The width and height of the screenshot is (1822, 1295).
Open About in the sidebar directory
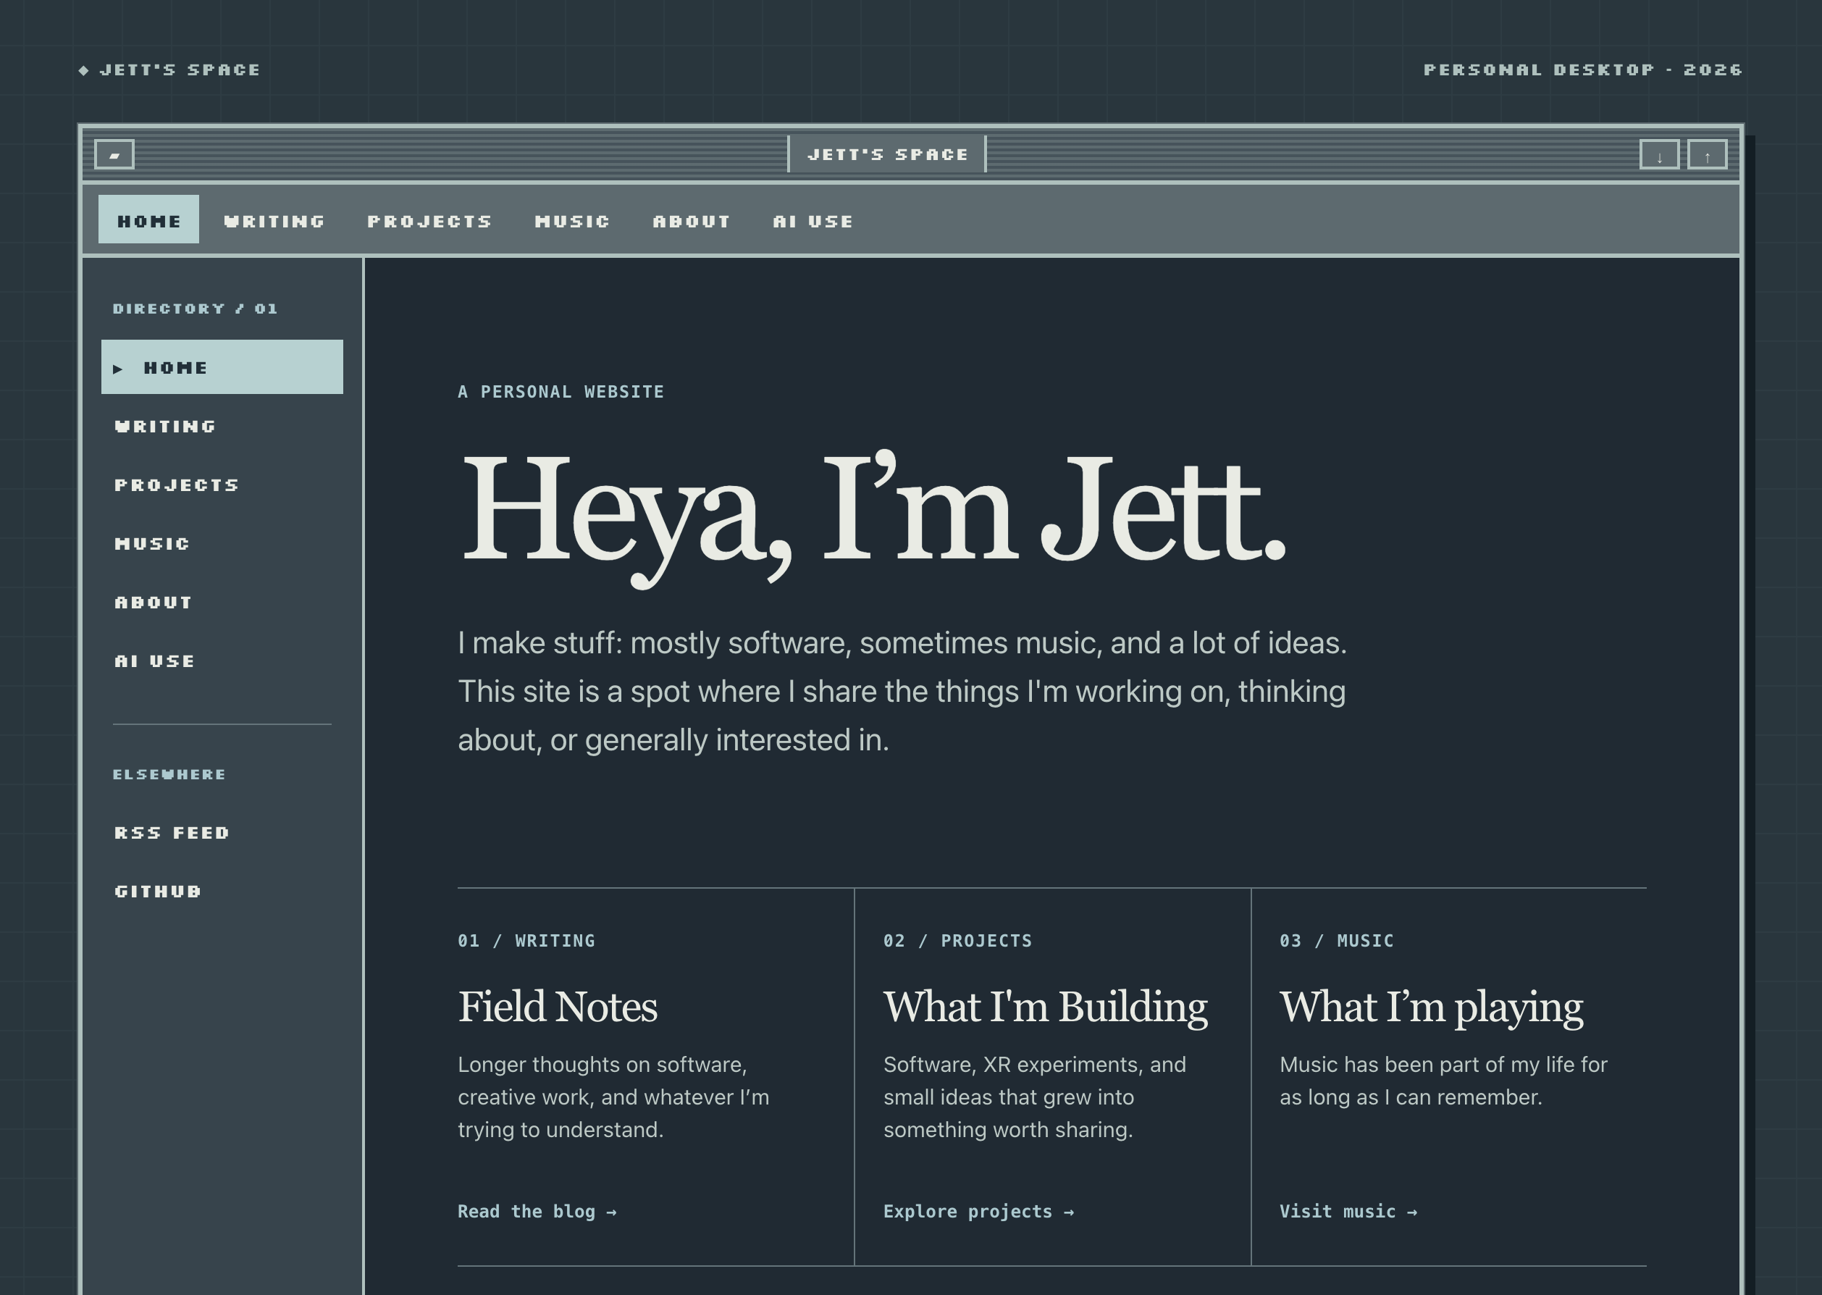[222, 602]
